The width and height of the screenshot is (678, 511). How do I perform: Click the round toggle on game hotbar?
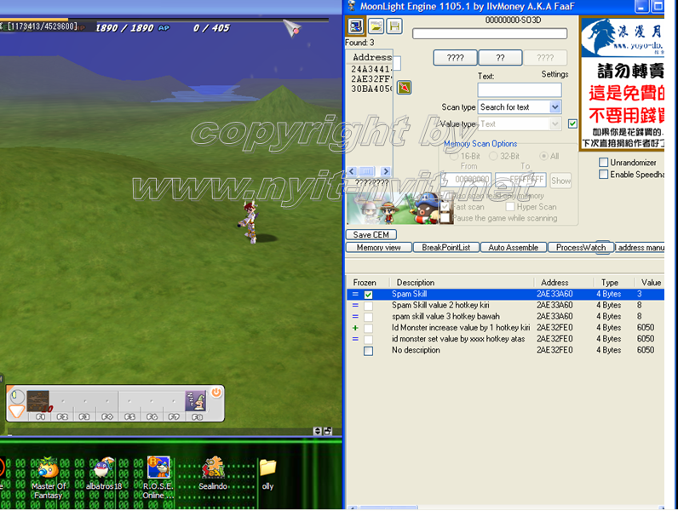(x=17, y=395)
